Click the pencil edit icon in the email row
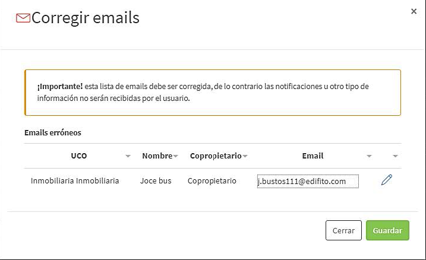Image resolution: width=426 pixels, height=260 pixels. pyautogui.click(x=387, y=180)
